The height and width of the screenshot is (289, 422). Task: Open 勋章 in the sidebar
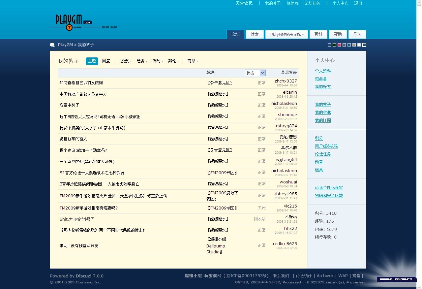(x=319, y=162)
